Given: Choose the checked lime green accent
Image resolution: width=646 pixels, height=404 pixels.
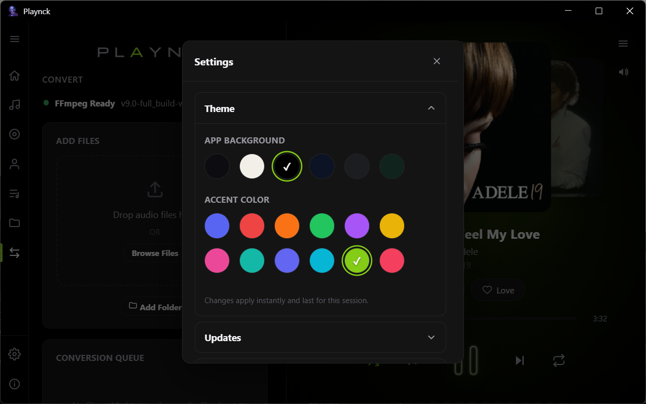Looking at the screenshot, I should (357, 261).
